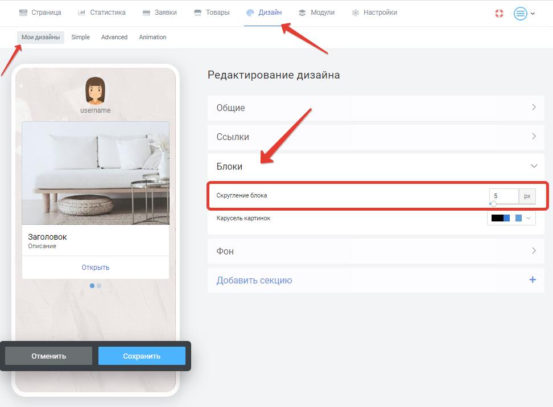Open the Карусель картинок color dropdown

(x=511, y=218)
